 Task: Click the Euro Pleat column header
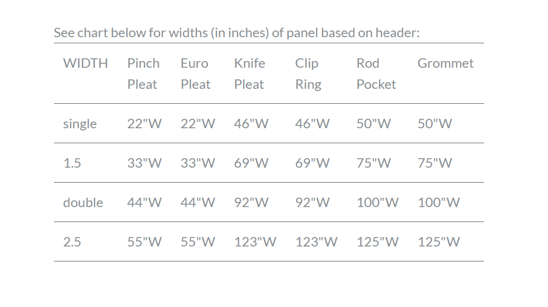click(x=195, y=73)
